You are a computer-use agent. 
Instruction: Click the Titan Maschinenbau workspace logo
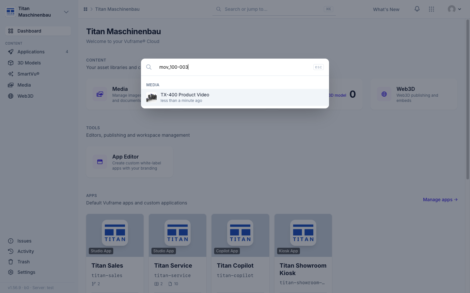[10, 12]
